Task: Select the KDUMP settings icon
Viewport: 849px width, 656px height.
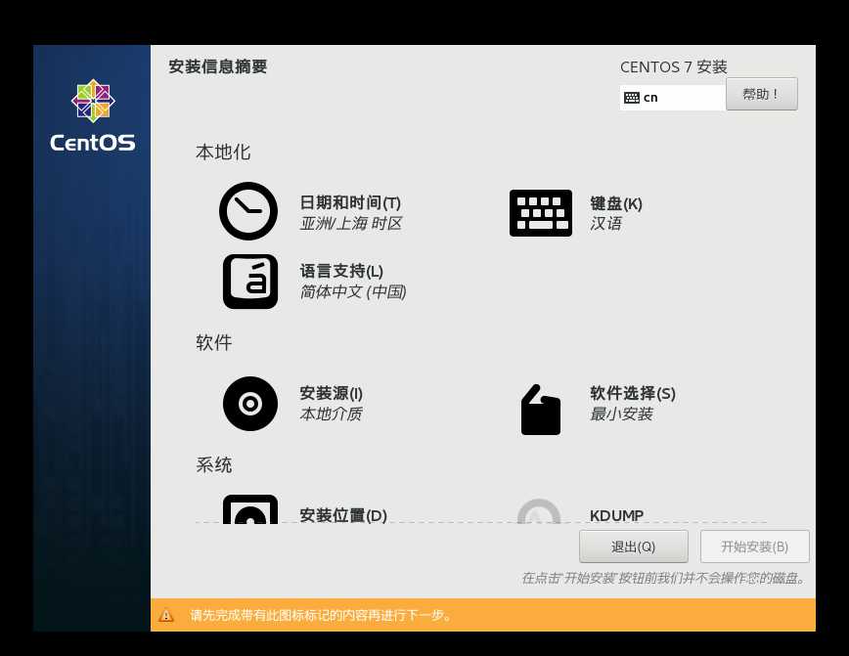Action: tap(539, 515)
